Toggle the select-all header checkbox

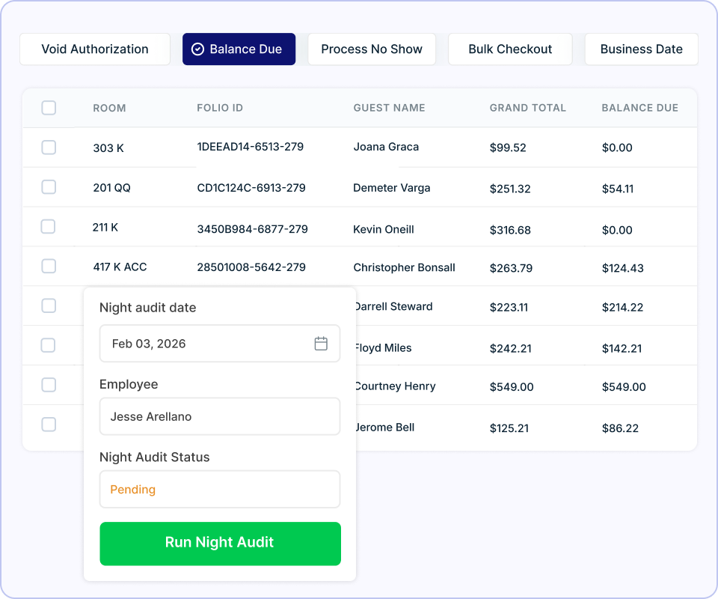coord(49,108)
